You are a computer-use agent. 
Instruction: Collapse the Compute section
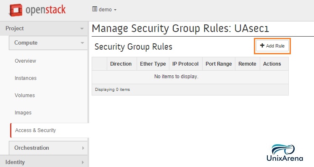pyautogui.click(x=48, y=43)
